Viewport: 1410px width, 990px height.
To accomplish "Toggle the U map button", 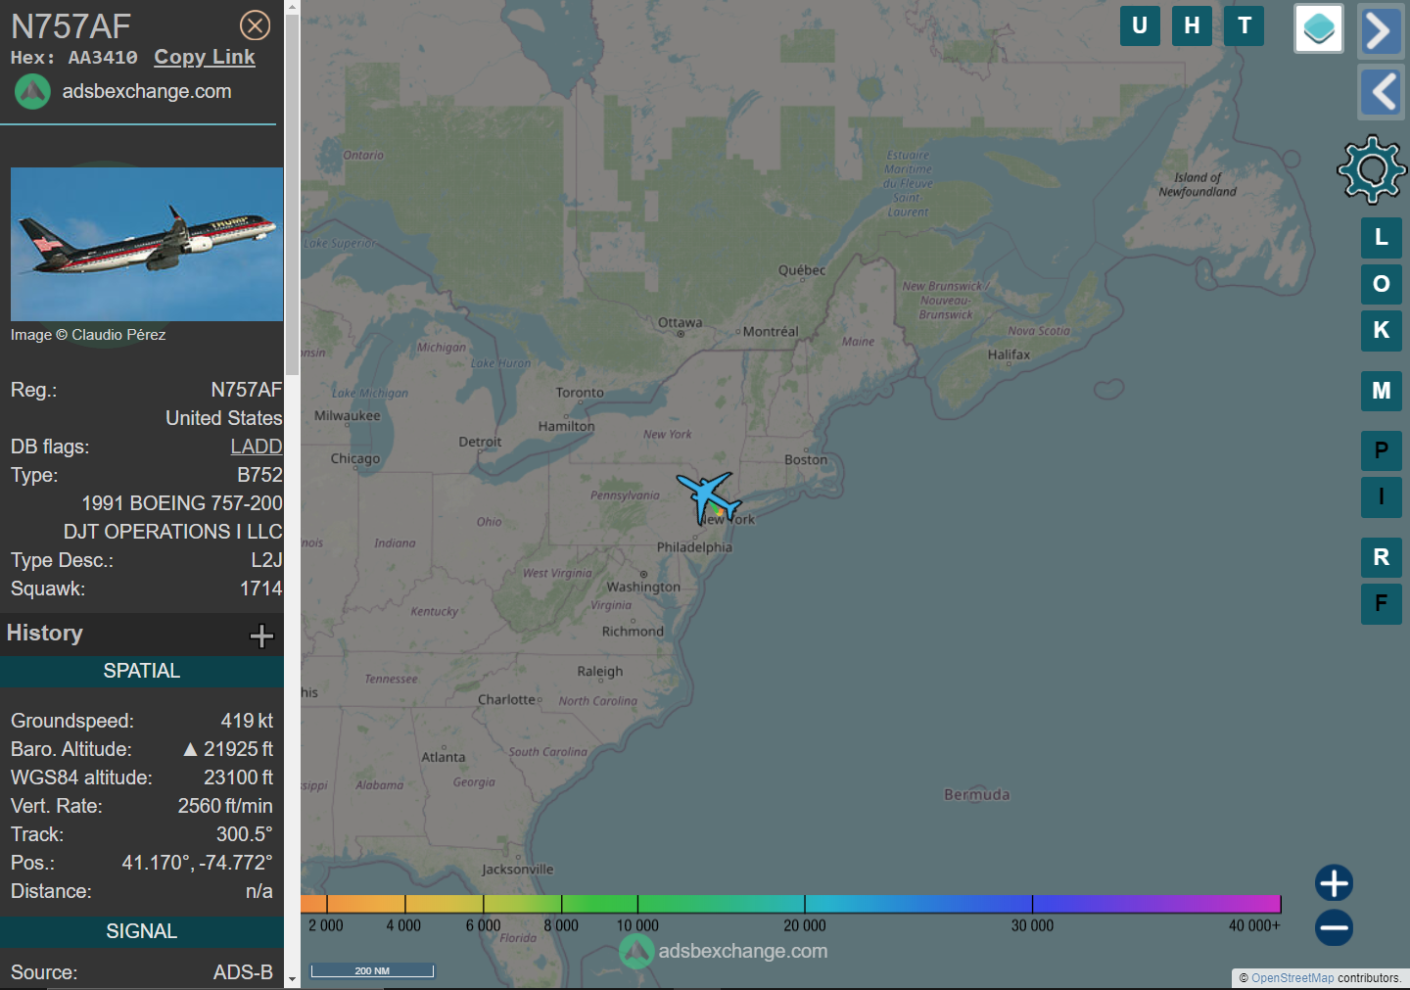I will click(x=1140, y=26).
